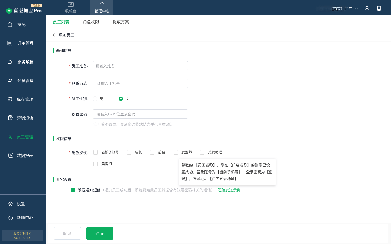Check the 店长 role checkbox
The width and height of the screenshot is (391, 244).
pyautogui.click(x=129, y=152)
